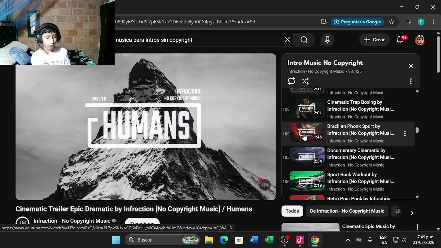Click install app icon in address bar
Screen dimensions: 441x248
(x=324, y=22)
